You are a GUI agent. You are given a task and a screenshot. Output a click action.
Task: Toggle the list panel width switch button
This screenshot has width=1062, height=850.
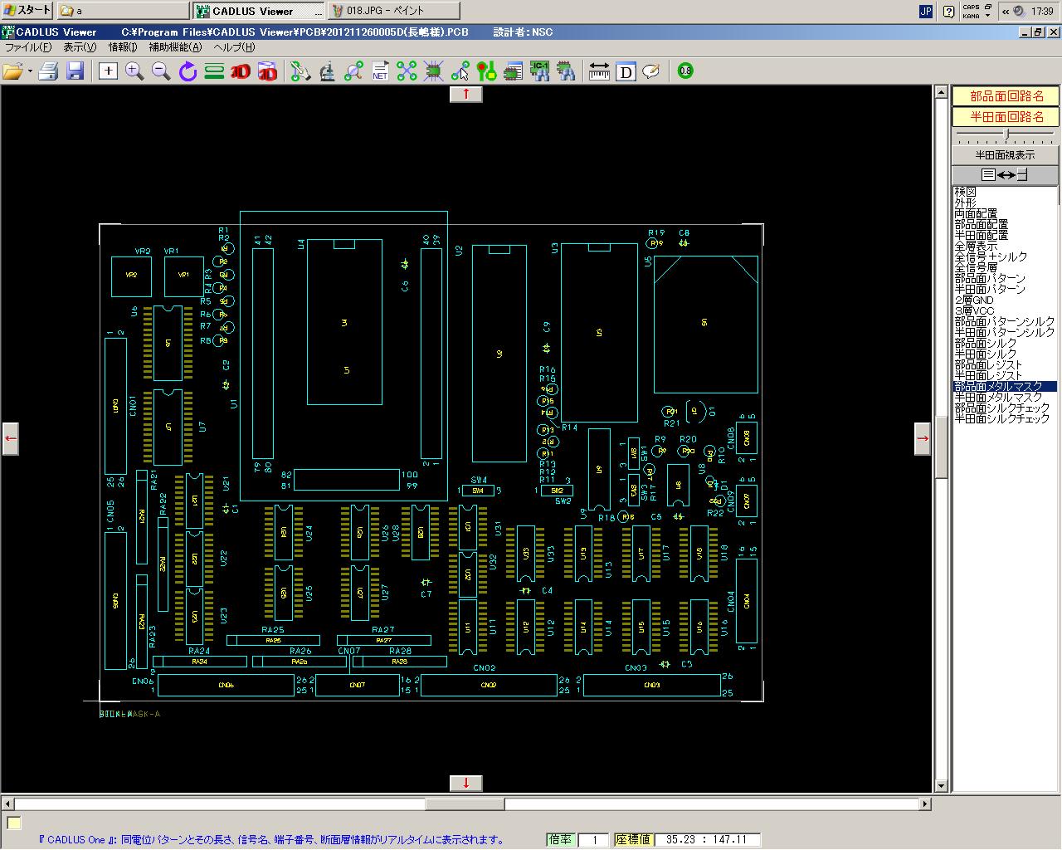[1005, 174]
